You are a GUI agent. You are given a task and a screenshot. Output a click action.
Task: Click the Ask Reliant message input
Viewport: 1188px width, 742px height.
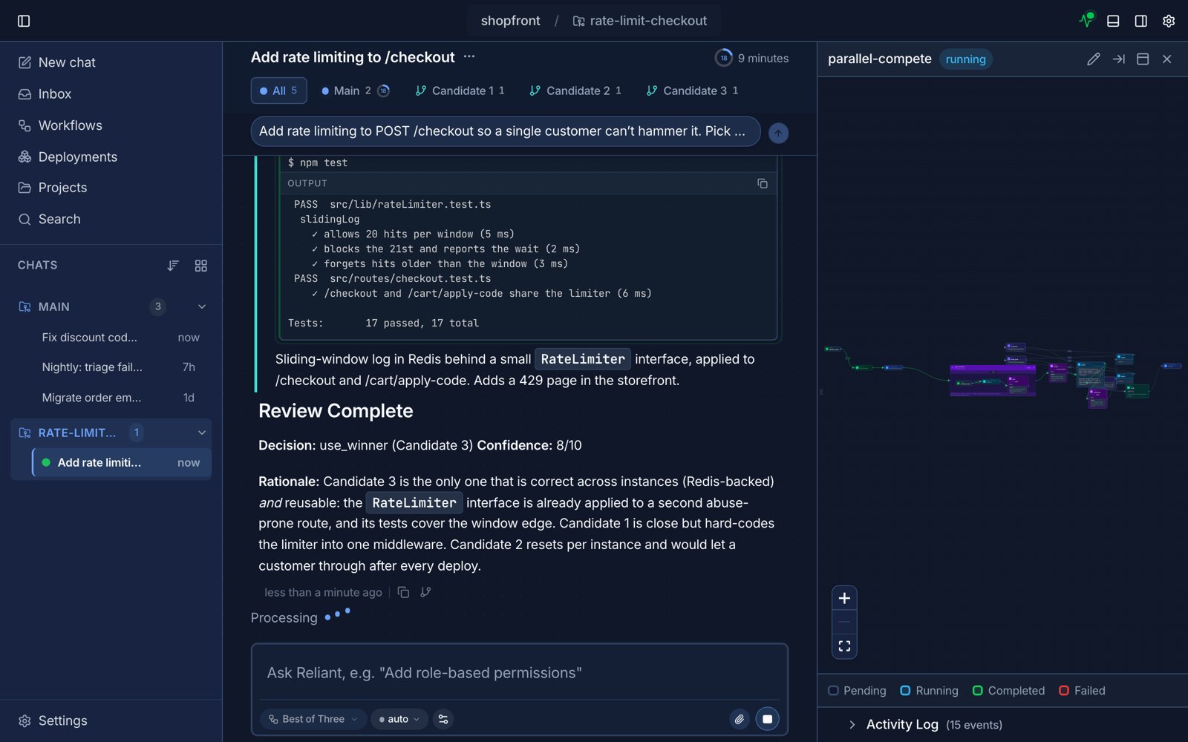pos(520,673)
